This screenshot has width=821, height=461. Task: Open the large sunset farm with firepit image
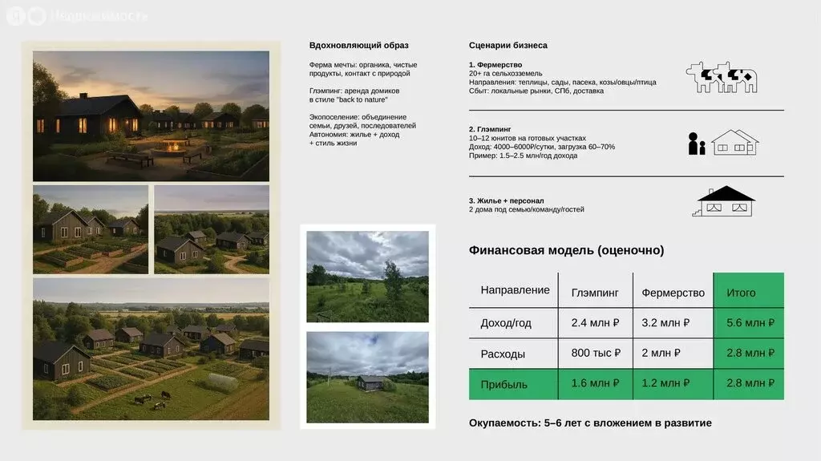(151, 116)
